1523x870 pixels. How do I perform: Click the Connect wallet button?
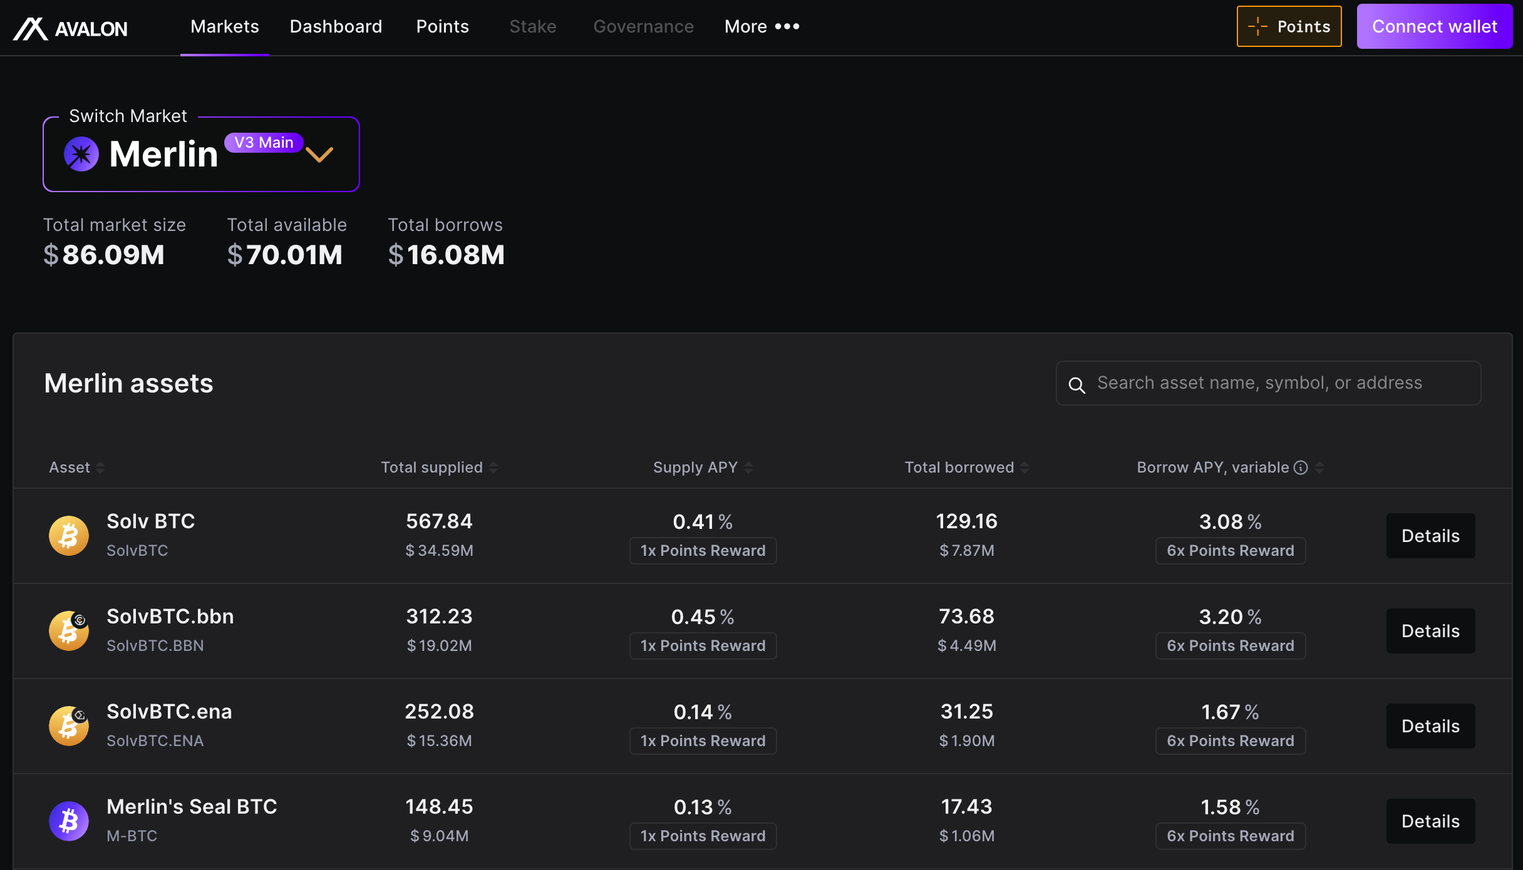1434,27
